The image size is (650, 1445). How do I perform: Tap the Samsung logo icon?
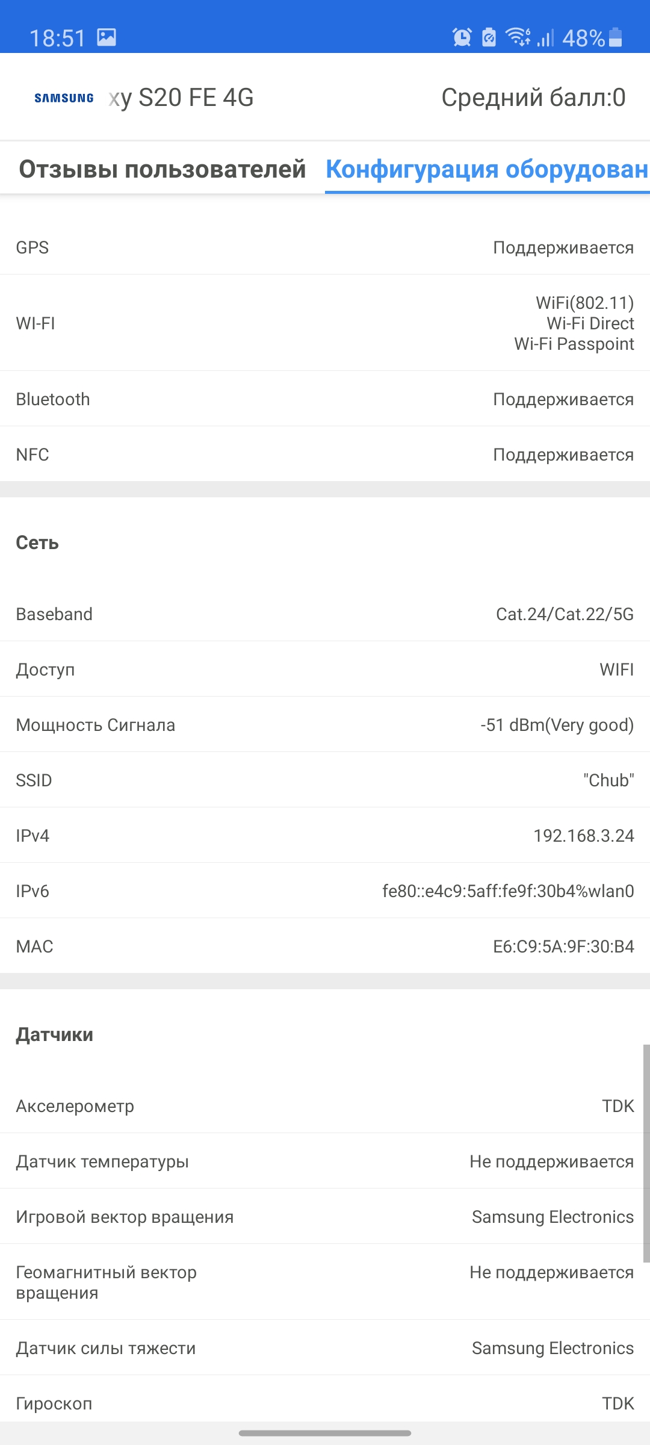pyautogui.click(x=64, y=98)
